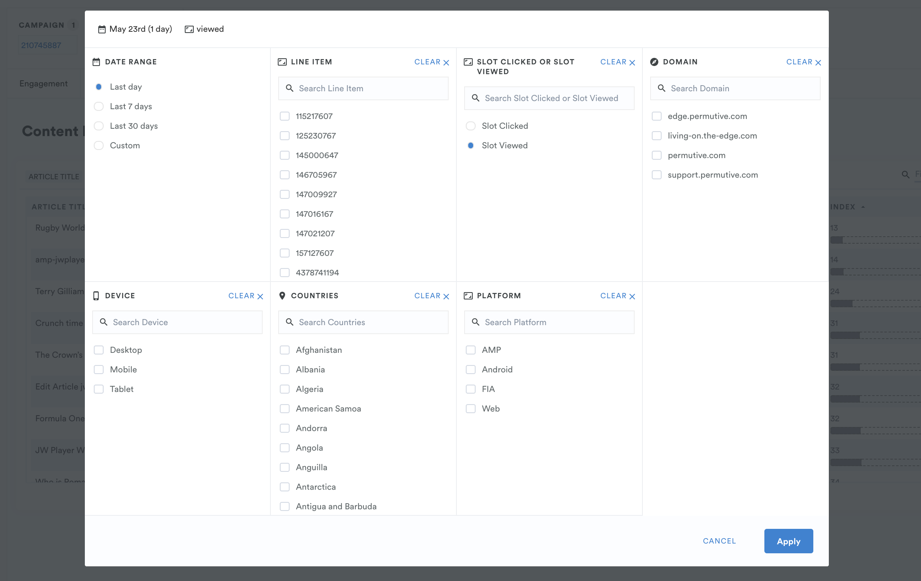Click the Line Item section icon
Image resolution: width=921 pixels, height=581 pixels.
tap(282, 62)
